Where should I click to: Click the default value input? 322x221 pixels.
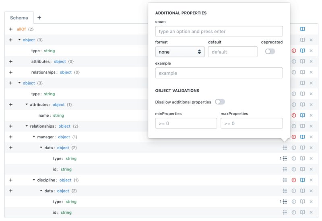pos(233,52)
